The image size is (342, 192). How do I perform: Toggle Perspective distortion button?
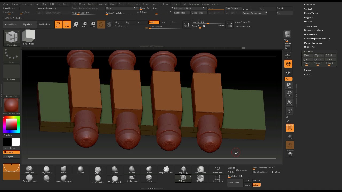tap(287, 46)
